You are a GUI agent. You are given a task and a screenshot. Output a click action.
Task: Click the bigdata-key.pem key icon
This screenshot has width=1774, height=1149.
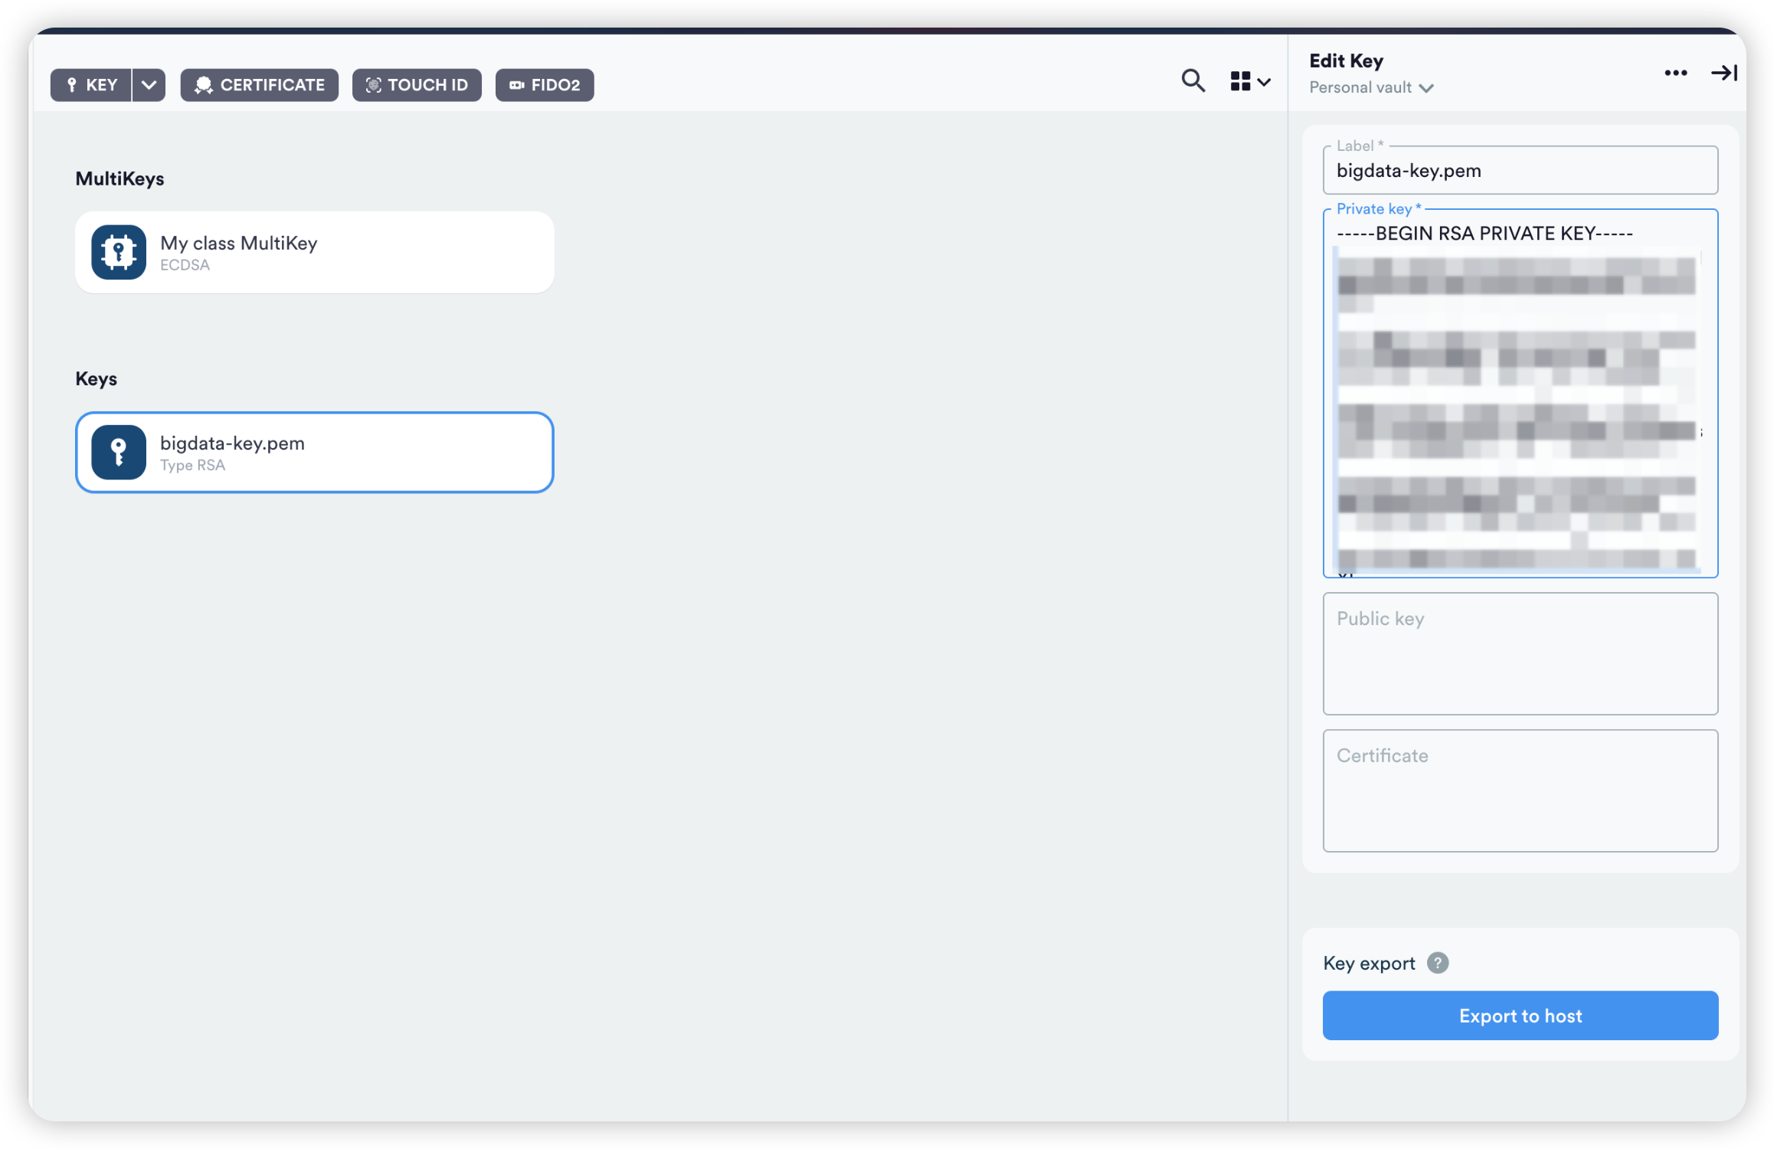click(x=119, y=452)
